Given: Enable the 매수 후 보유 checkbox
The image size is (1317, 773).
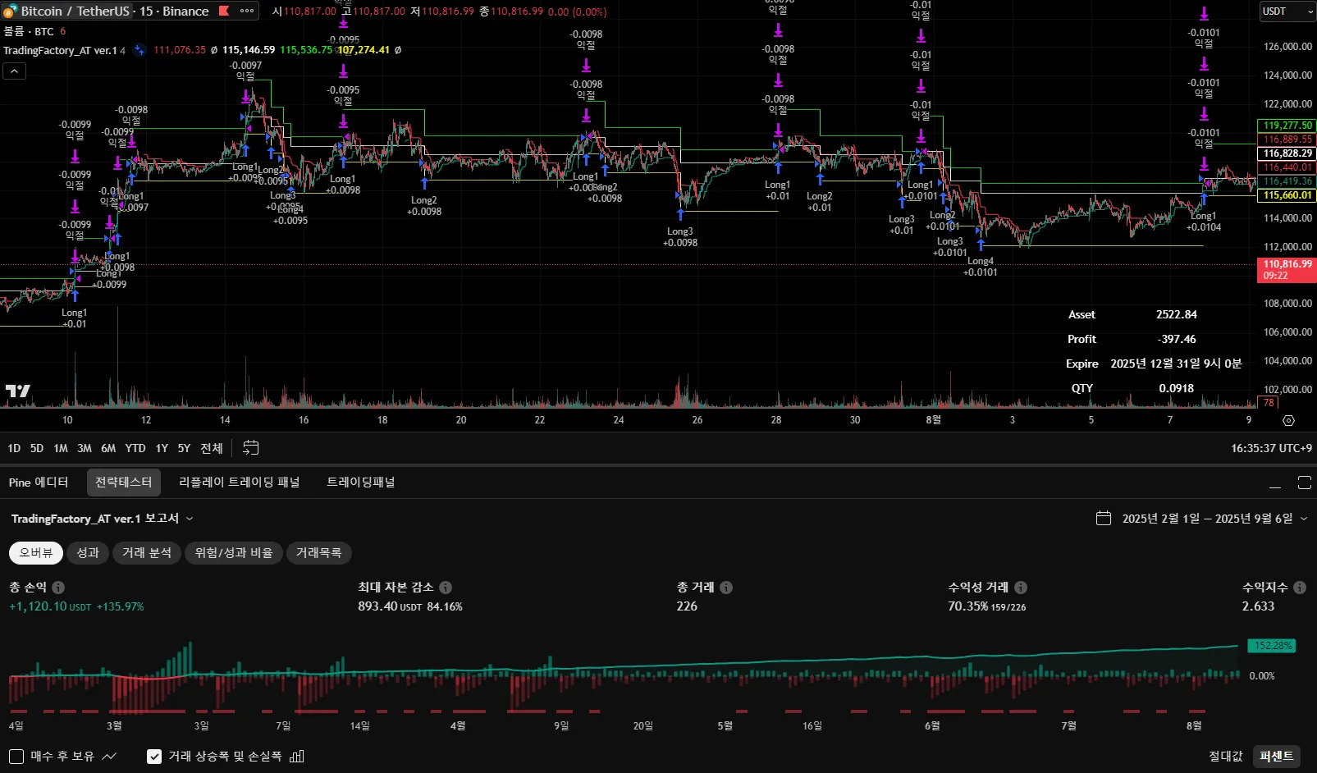Looking at the screenshot, I should point(16,756).
